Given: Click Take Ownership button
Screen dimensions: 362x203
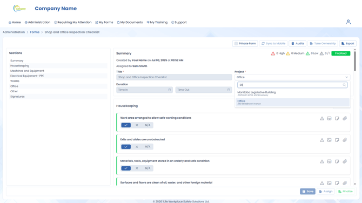Looking at the screenshot, I should 323,44.
